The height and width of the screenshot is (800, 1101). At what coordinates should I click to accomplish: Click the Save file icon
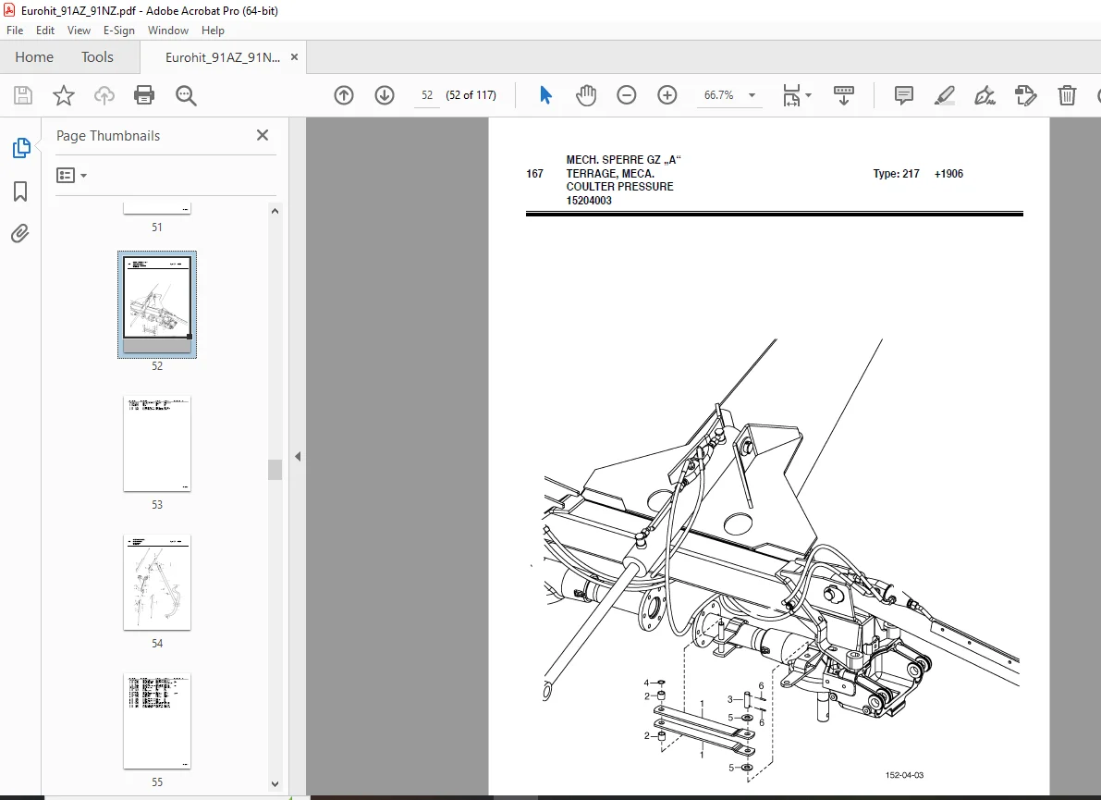(23, 95)
